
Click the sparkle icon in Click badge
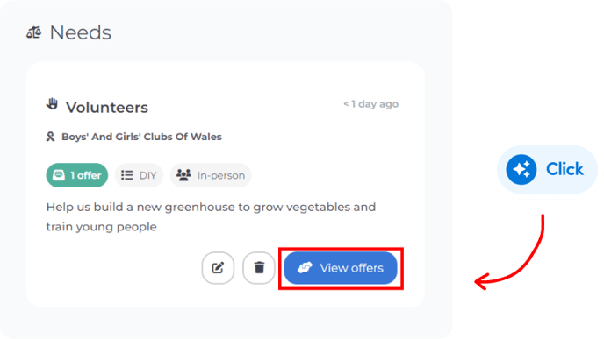[x=521, y=170]
